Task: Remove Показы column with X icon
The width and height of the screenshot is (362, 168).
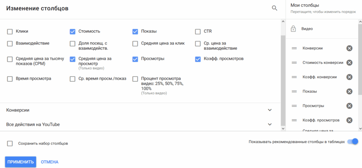Action: click(x=349, y=92)
